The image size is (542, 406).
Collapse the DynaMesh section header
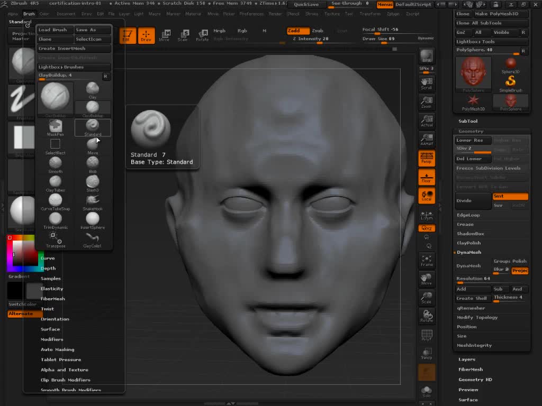click(469, 252)
